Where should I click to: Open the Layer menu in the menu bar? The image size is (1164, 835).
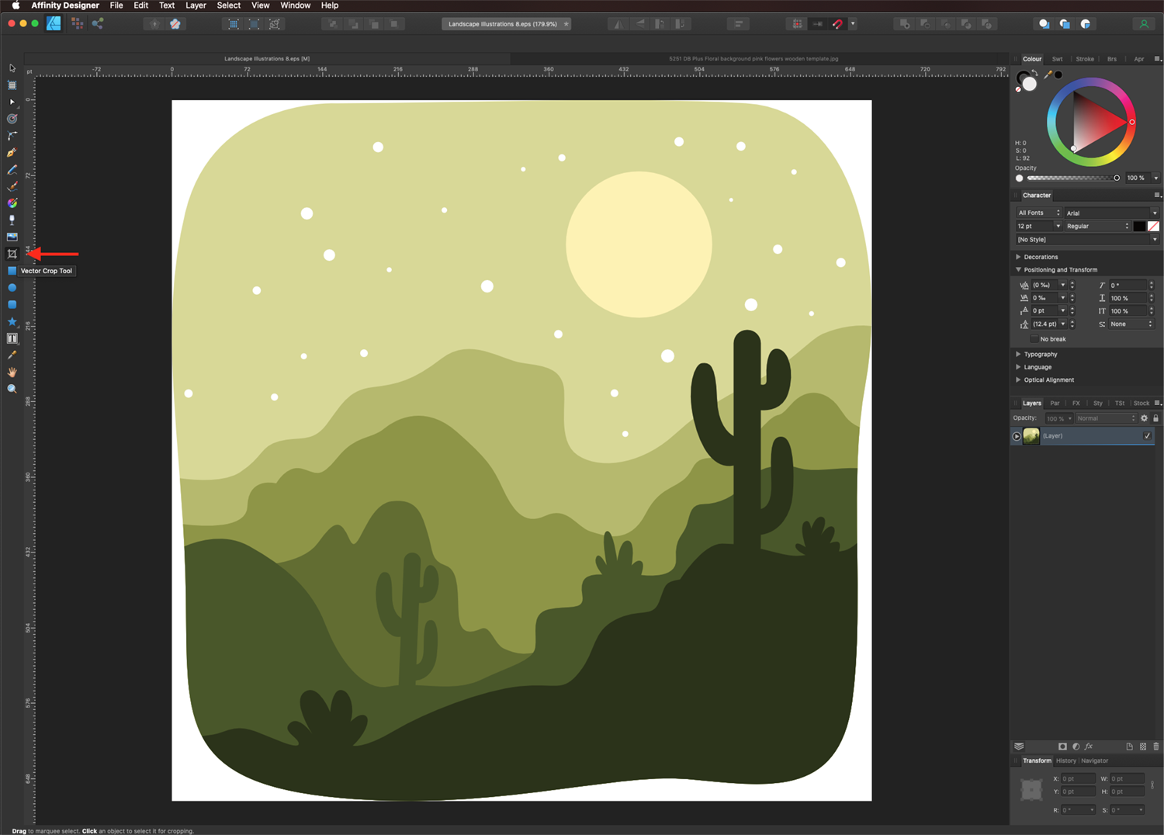pos(196,5)
